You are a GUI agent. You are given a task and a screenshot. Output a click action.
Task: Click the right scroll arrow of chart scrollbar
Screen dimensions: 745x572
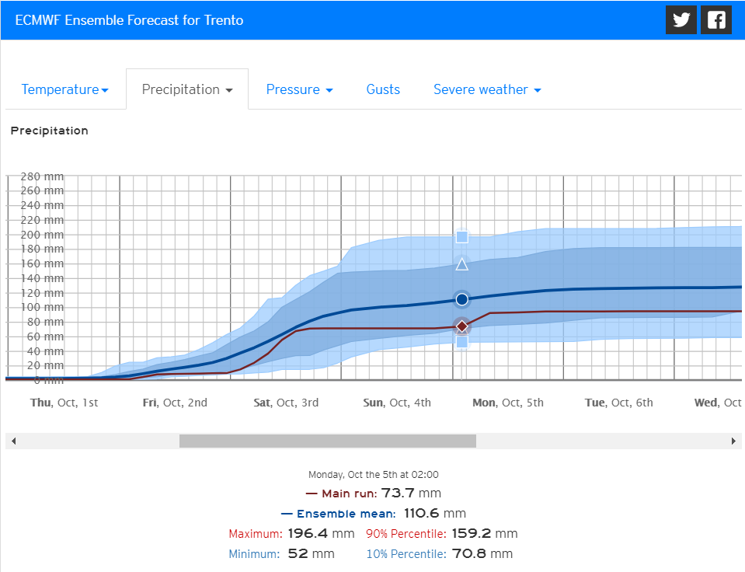(x=733, y=441)
